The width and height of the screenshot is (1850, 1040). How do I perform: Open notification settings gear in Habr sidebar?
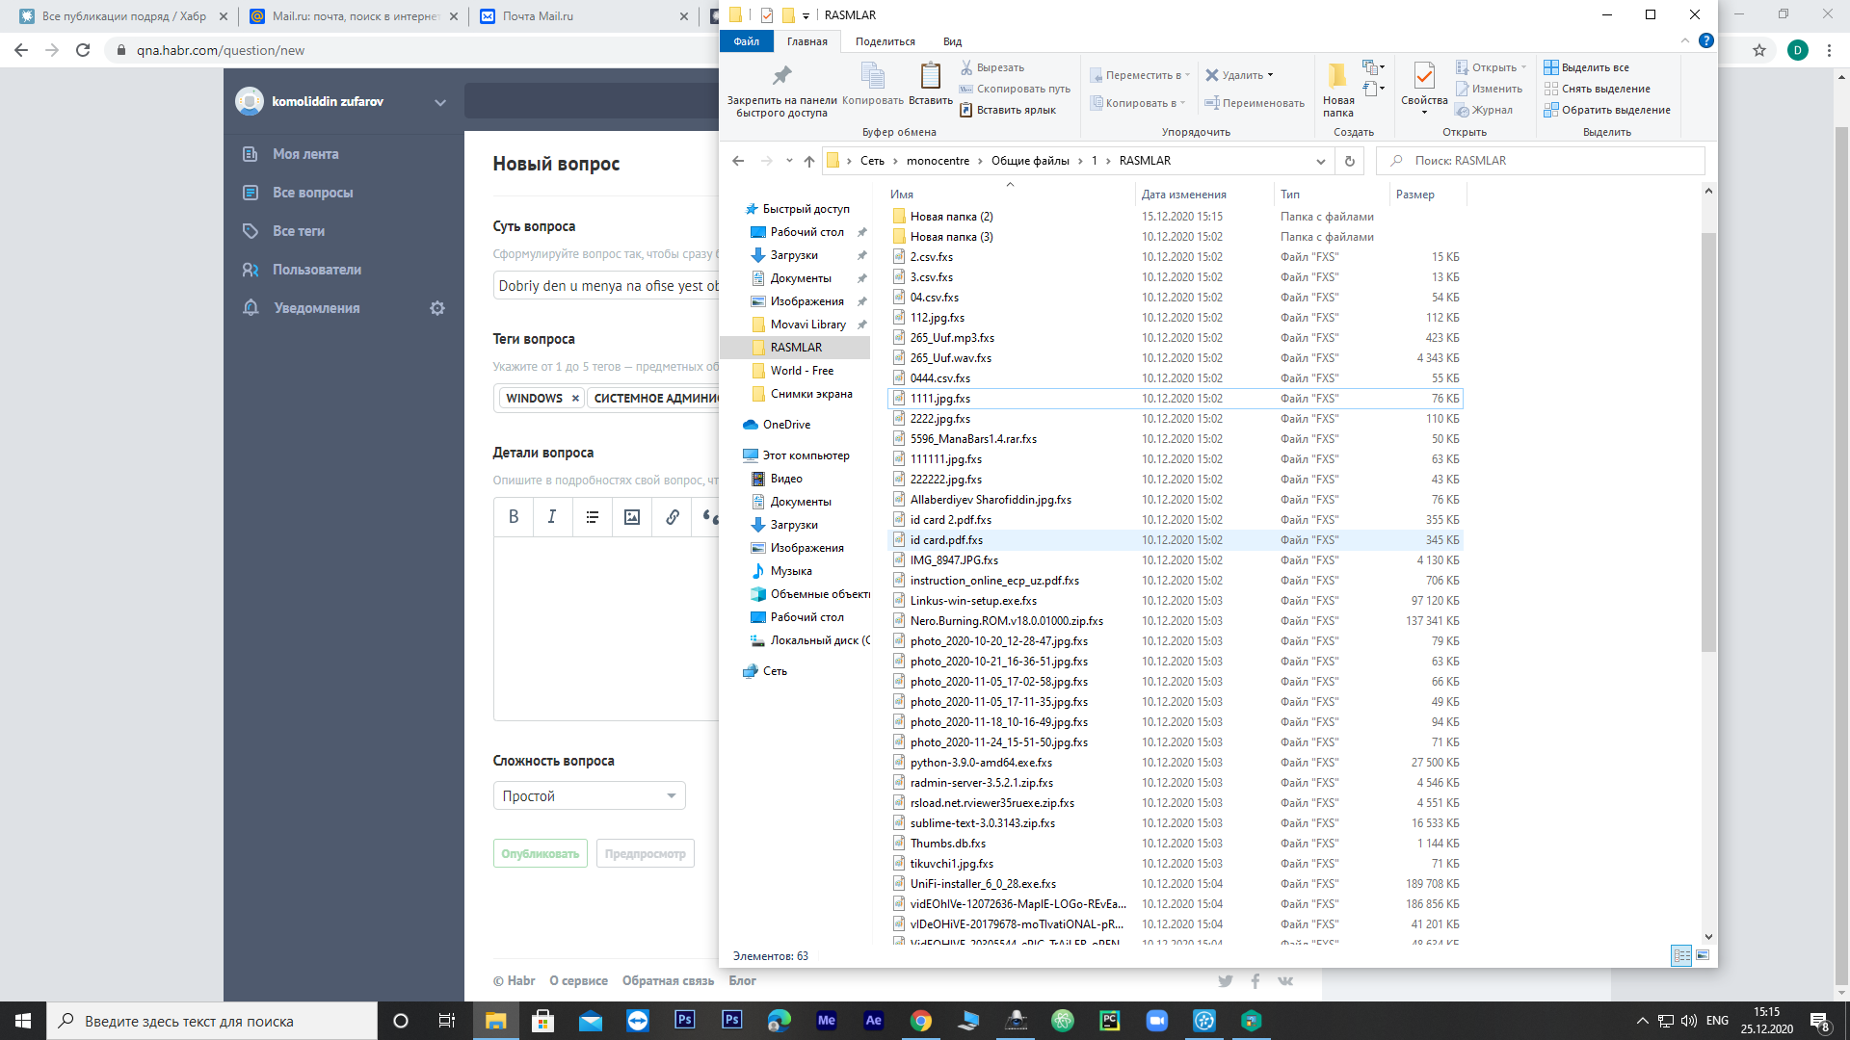tap(437, 308)
